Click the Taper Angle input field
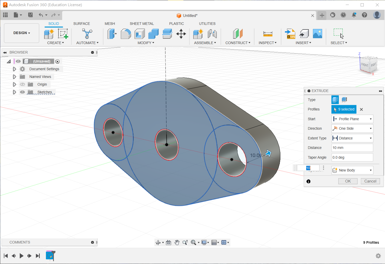Viewport: 385px width, 264px height. (x=352, y=157)
